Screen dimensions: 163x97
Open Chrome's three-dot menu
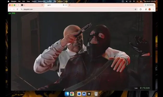(x=153, y=9)
